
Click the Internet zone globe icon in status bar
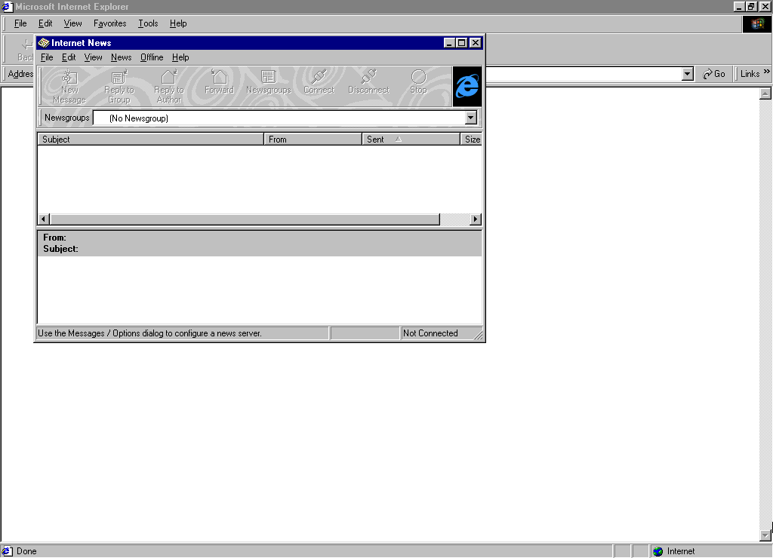[x=658, y=551]
